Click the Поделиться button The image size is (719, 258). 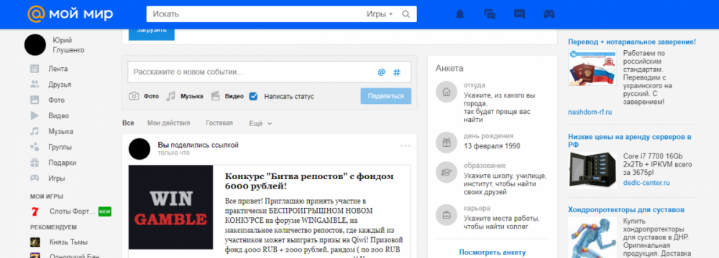pyautogui.click(x=385, y=96)
